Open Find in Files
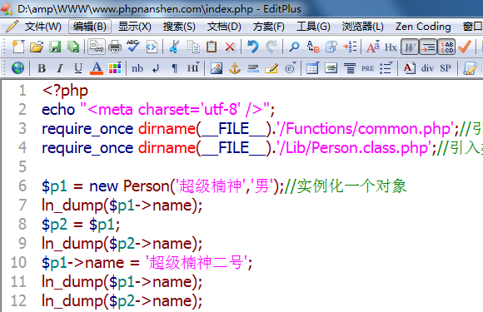483x312 pixels. 331,47
